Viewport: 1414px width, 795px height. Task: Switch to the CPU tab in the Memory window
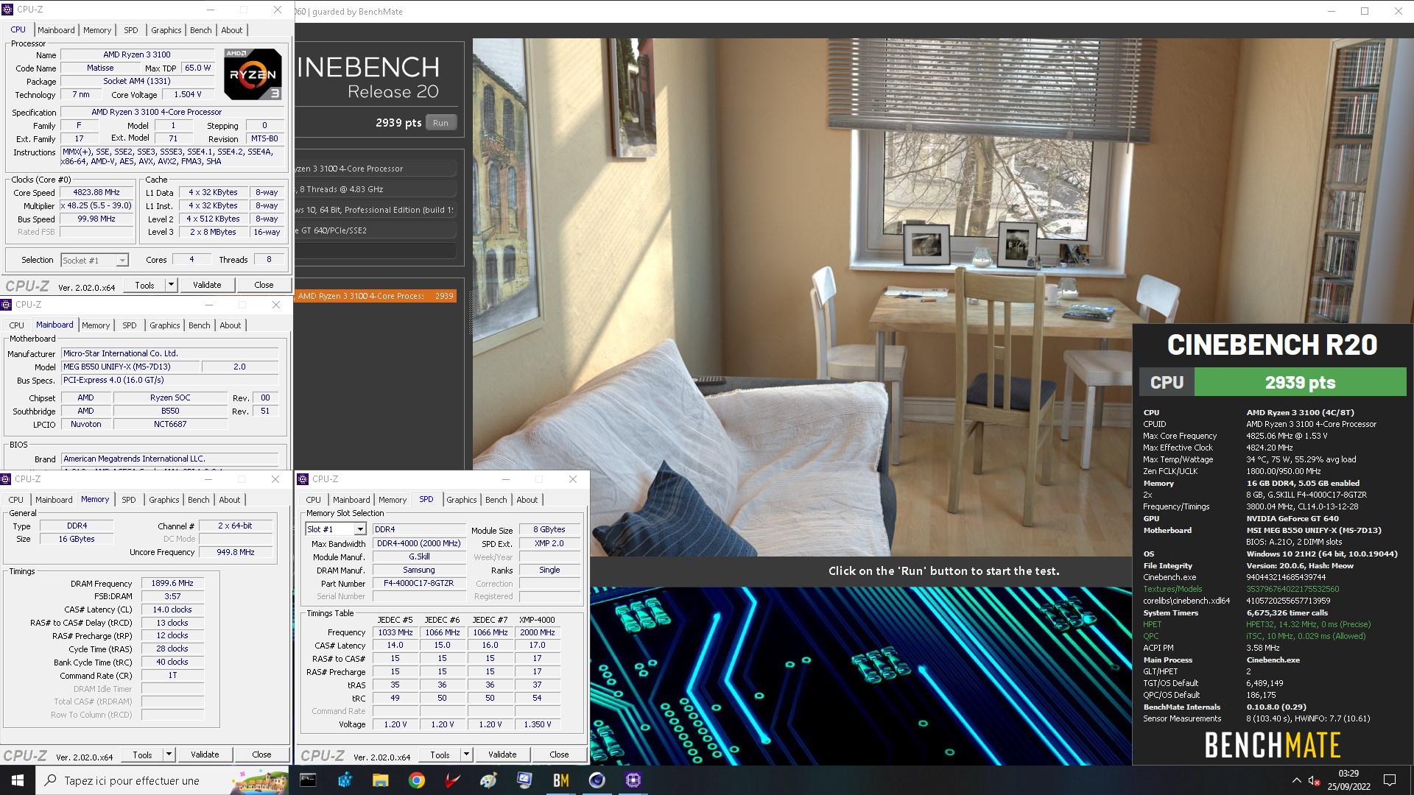16,500
